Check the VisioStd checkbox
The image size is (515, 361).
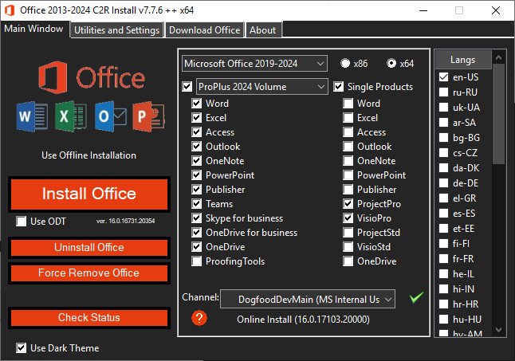click(348, 247)
